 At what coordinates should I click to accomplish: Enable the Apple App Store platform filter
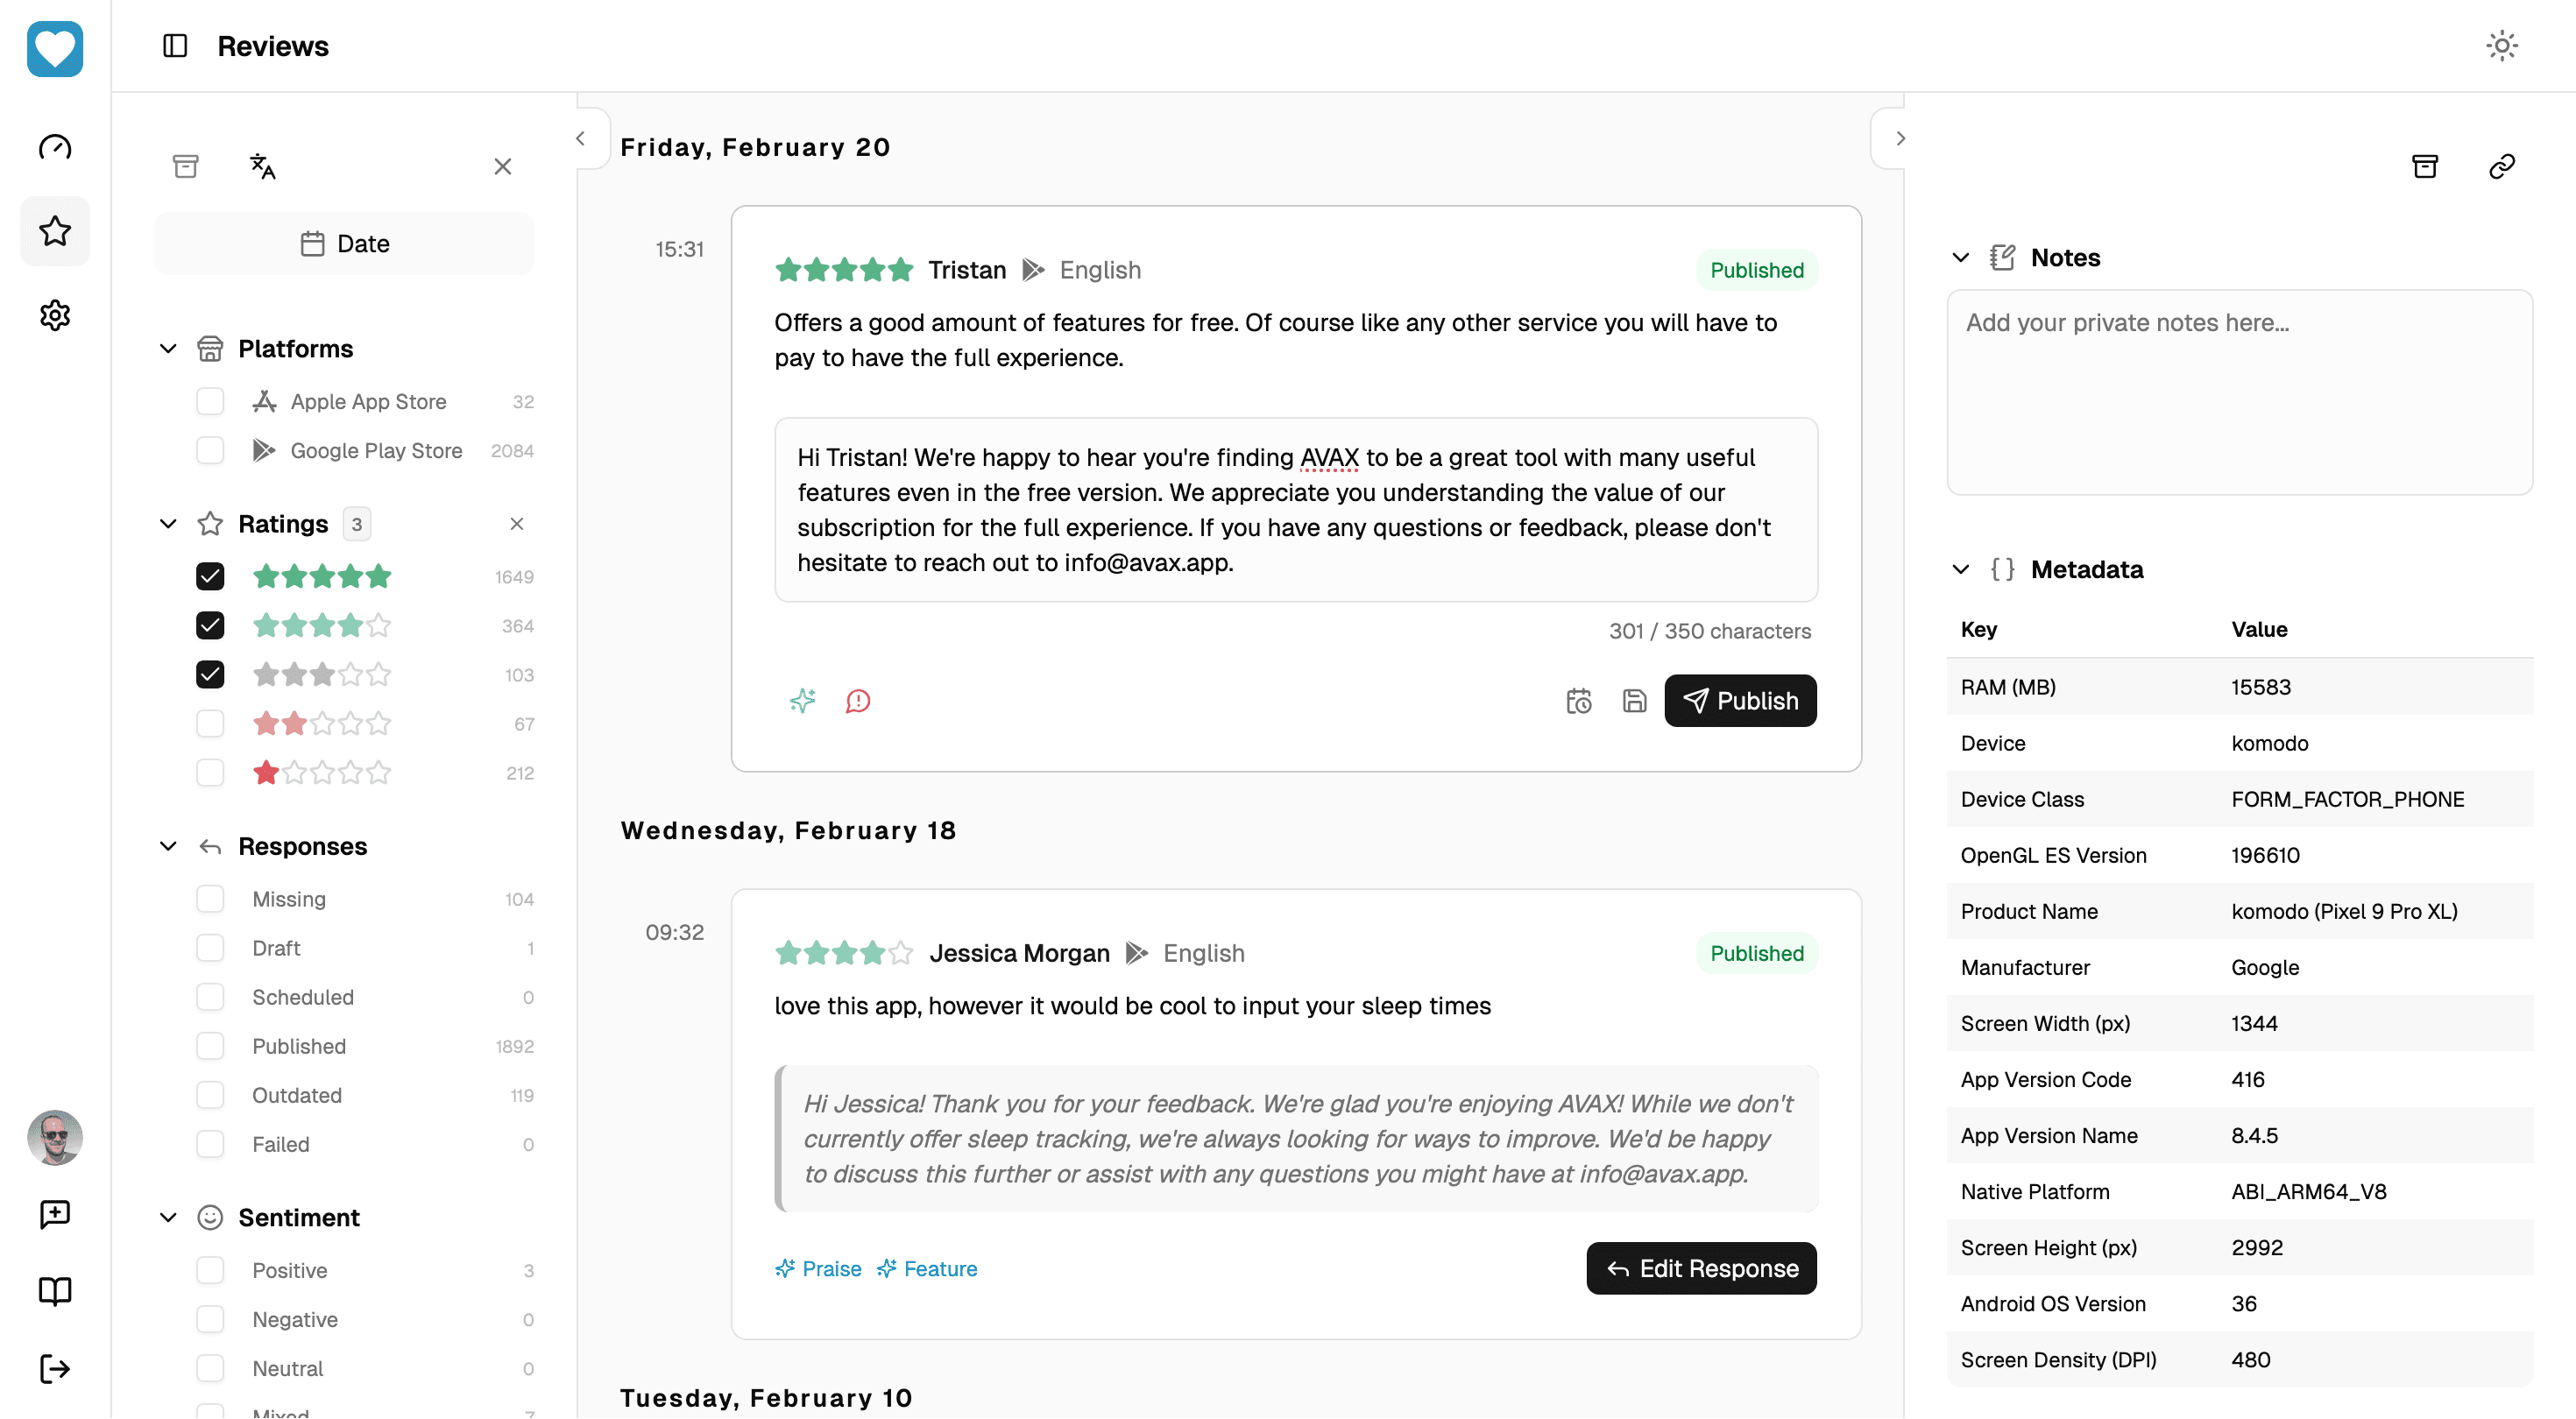click(210, 401)
